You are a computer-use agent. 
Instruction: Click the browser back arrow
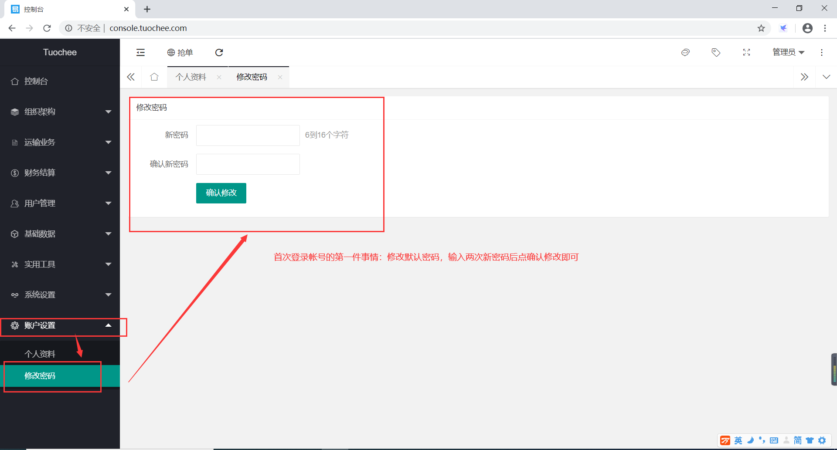point(12,28)
